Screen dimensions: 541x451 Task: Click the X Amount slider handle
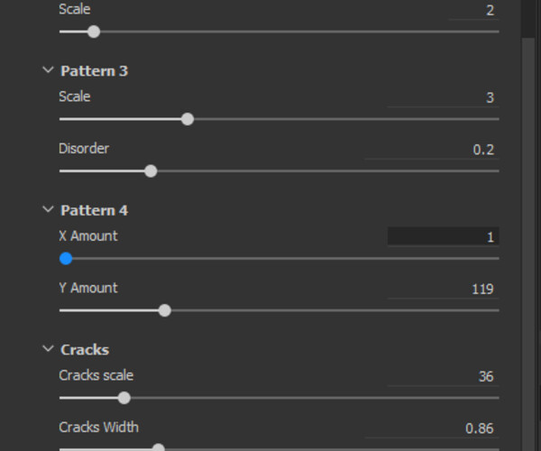pyautogui.click(x=66, y=258)
